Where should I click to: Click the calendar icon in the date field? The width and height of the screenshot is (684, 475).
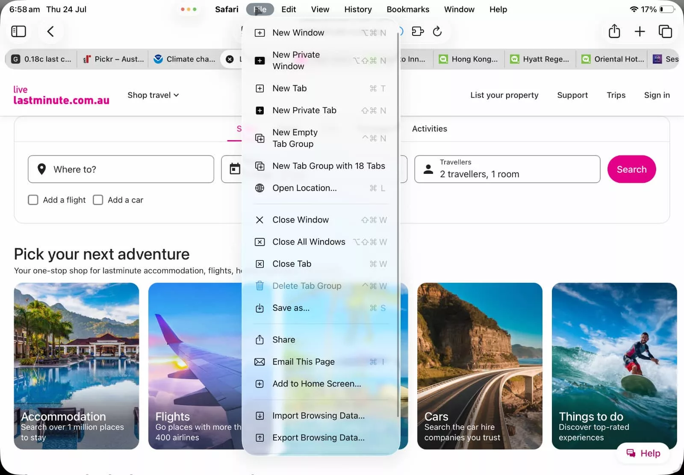[x=235, y=169]
